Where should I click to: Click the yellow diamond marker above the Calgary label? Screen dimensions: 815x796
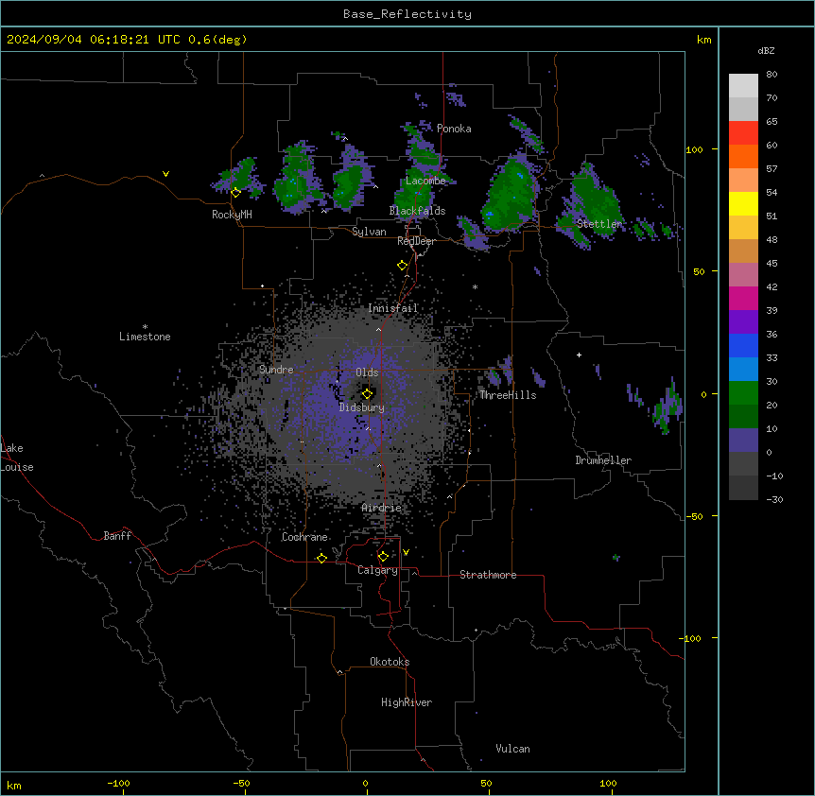click(x=383, y=557)
